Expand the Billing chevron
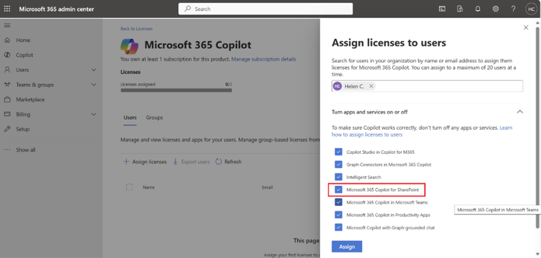This screenshot has width=541, height=258. pyautogui.click(x=94, y=114)
